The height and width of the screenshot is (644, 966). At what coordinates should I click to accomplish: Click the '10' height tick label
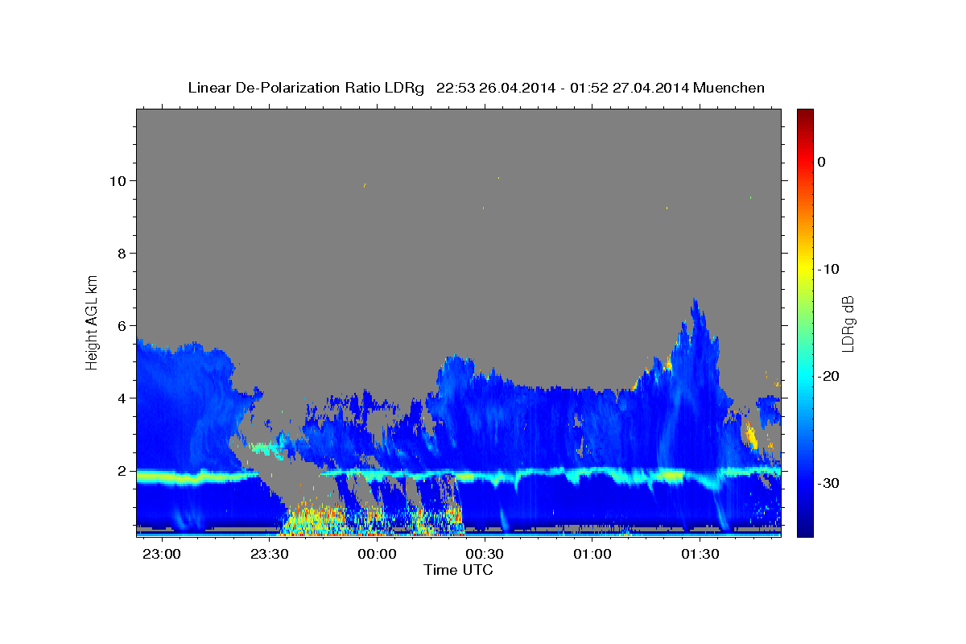(x=119, y=180)
